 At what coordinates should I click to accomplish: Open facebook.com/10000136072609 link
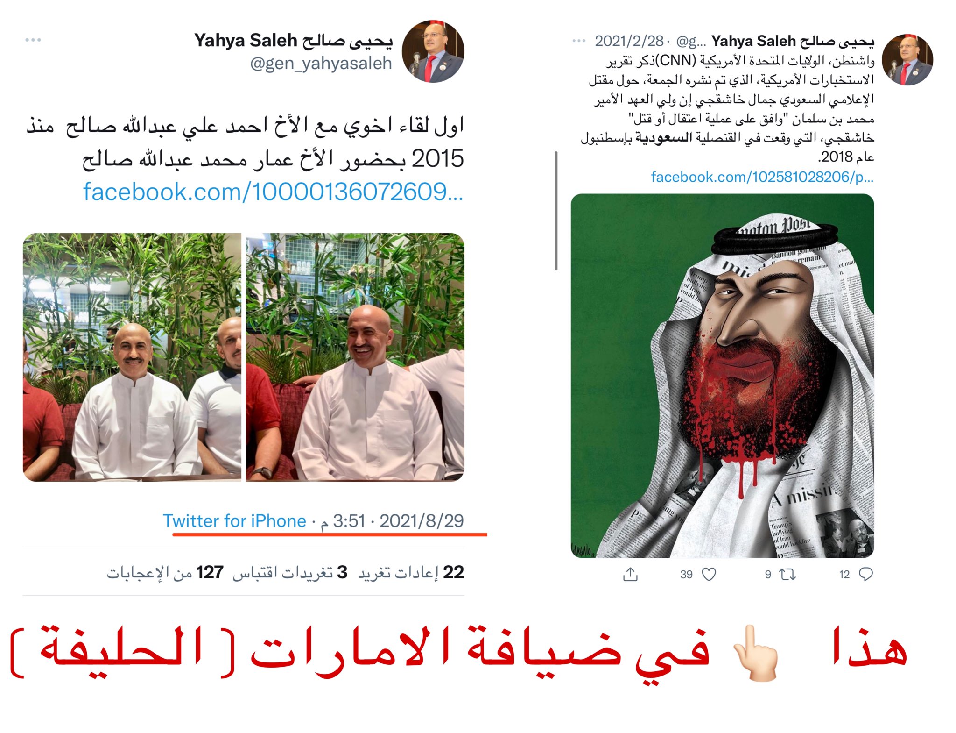click(x=273, y=192)
